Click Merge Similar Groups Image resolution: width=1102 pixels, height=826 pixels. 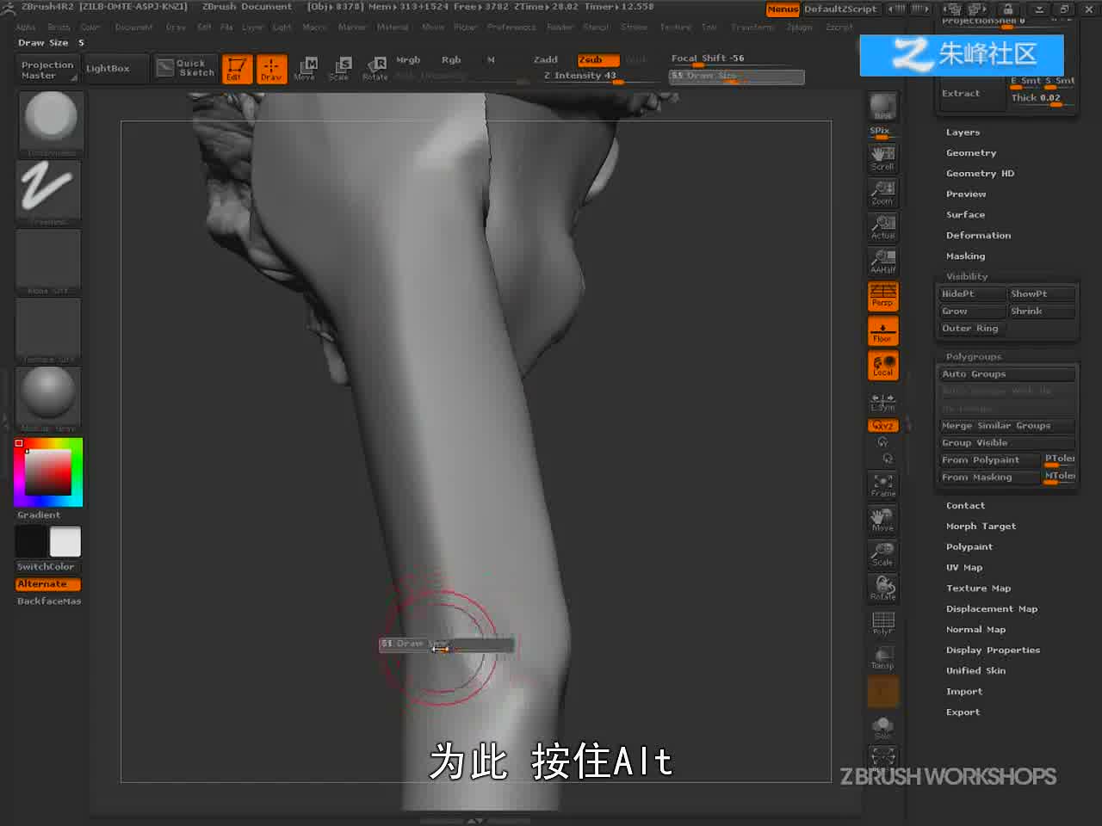tap(1006, 426)
